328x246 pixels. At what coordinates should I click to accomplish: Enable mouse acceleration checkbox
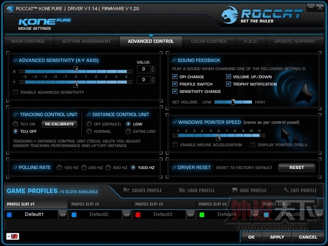[175, 145]
